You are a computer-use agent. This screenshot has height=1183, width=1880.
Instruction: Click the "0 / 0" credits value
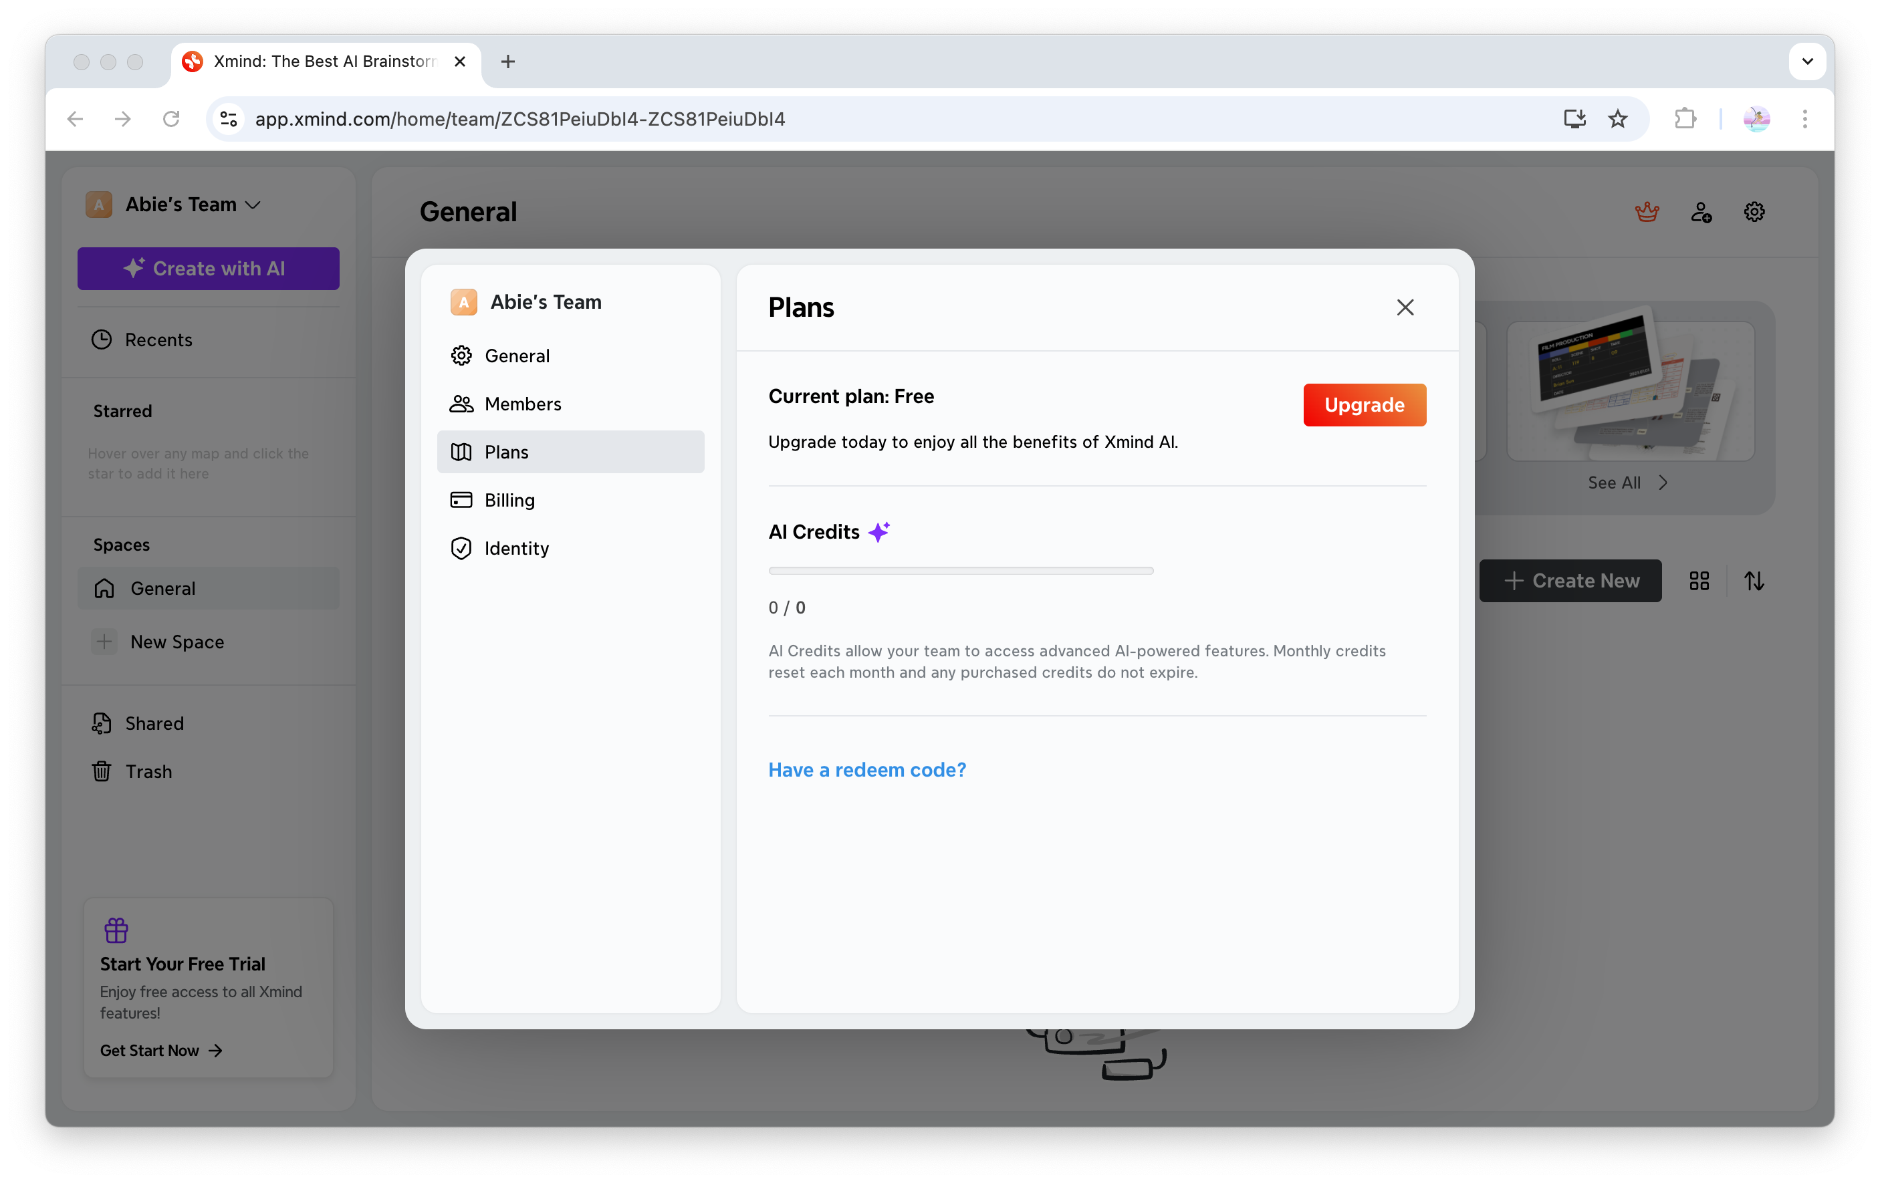click(x=786, y=607)
